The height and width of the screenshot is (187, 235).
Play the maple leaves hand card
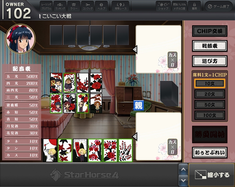point(65,150)
